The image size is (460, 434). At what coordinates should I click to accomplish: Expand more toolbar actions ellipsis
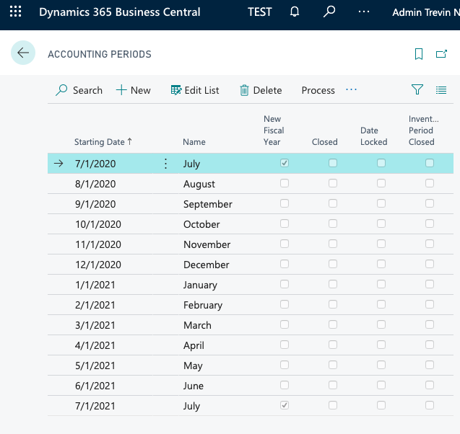(351, 90)
